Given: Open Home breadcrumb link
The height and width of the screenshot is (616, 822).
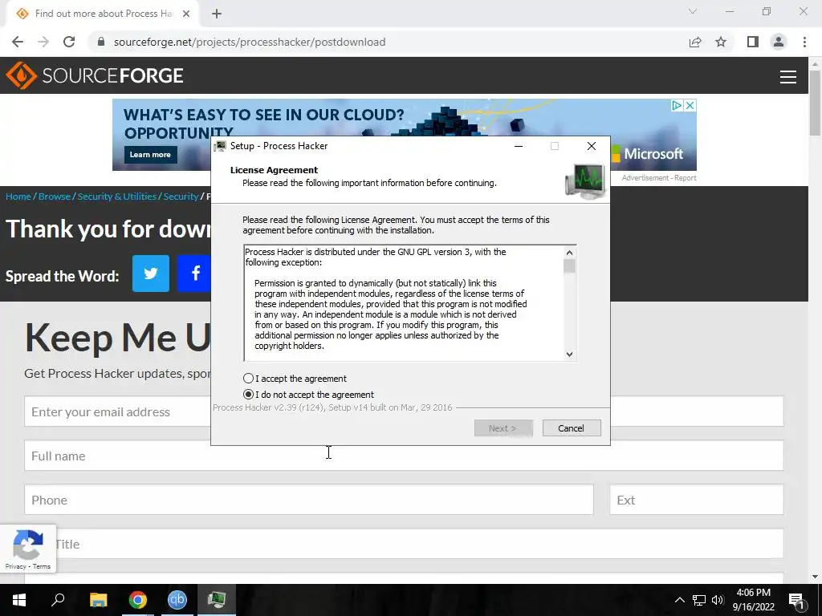Looking at the screenshot, I should click(x=18, y=197).
